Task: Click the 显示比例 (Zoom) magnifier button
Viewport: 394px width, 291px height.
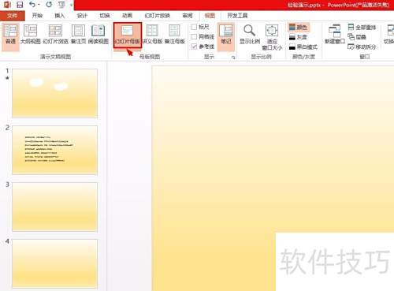Action: 250,35
